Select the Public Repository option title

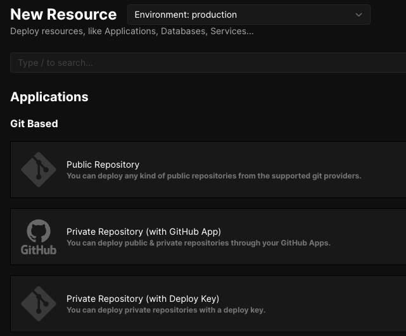(x=103, y=165)
